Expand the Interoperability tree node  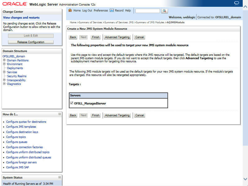pyautogui.click(x=4, y=80)
